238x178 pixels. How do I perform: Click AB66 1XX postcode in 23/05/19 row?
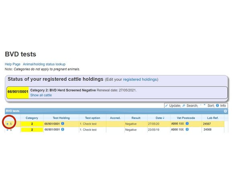coord(177,129)
